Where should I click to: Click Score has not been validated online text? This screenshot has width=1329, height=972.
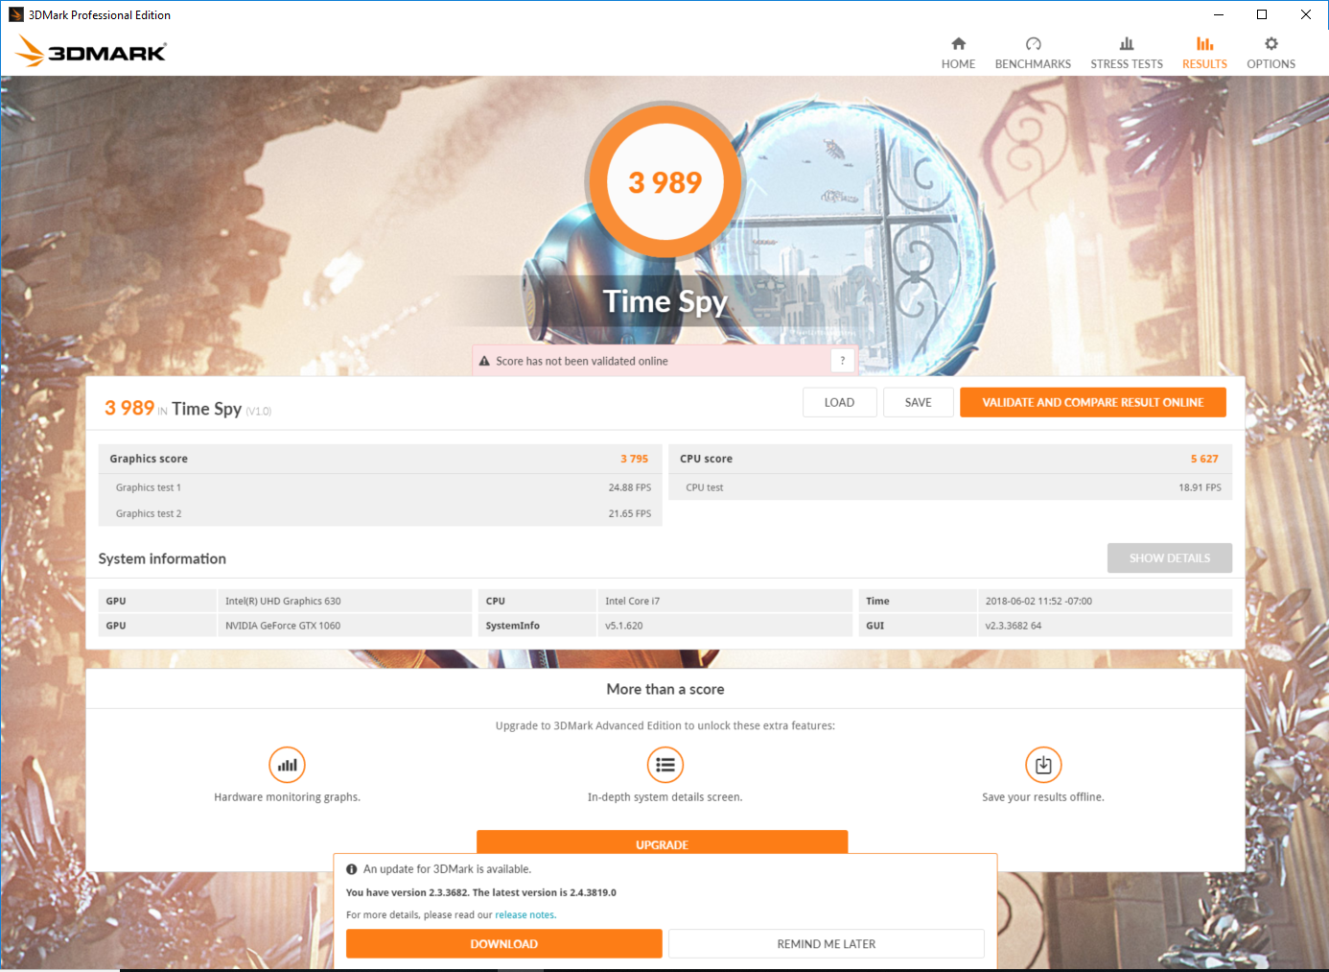click(x=581, y=361)
